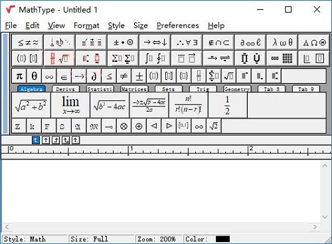Switch to the Statistics tab

(x=100, y=89)
